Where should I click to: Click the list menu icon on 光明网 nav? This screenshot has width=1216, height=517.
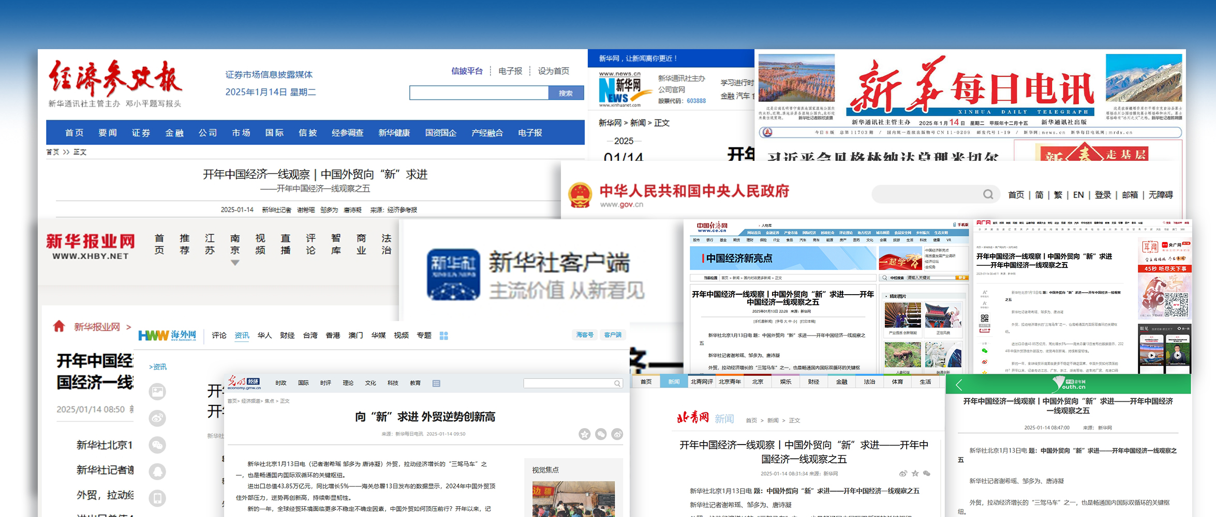(x=436, y=383)
